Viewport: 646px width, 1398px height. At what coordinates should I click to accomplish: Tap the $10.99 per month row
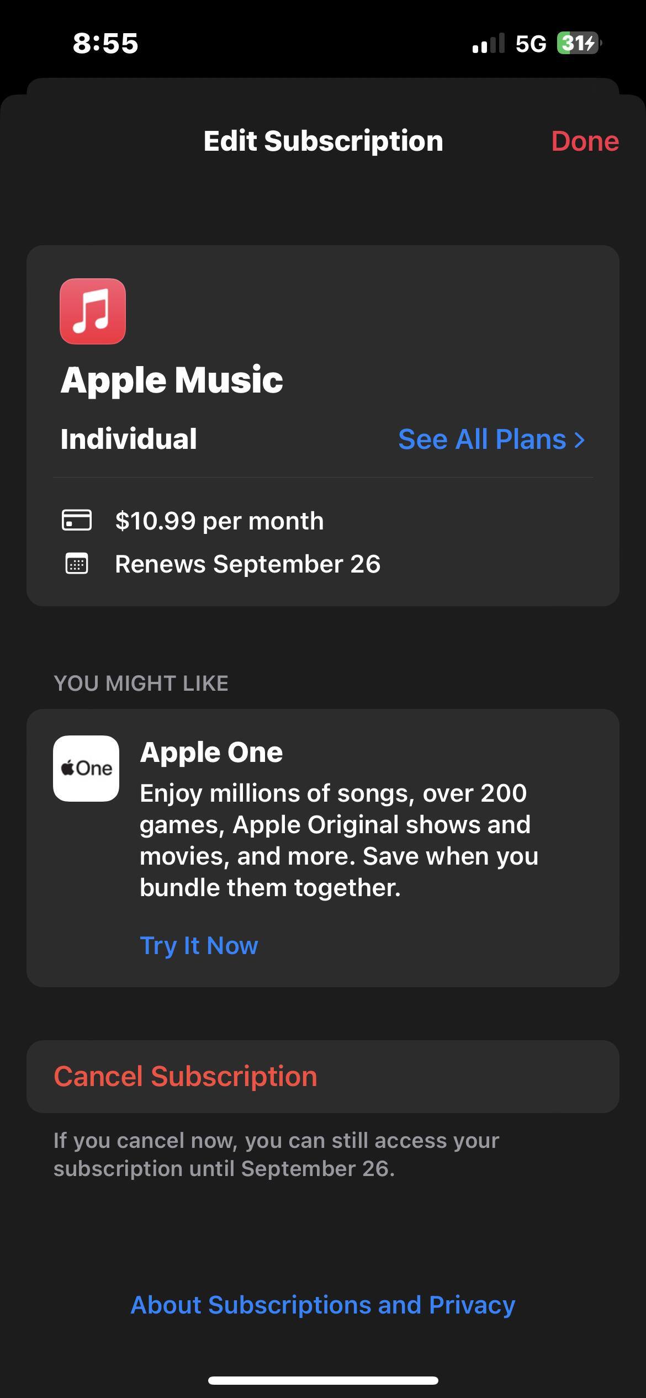coord(219,521)
